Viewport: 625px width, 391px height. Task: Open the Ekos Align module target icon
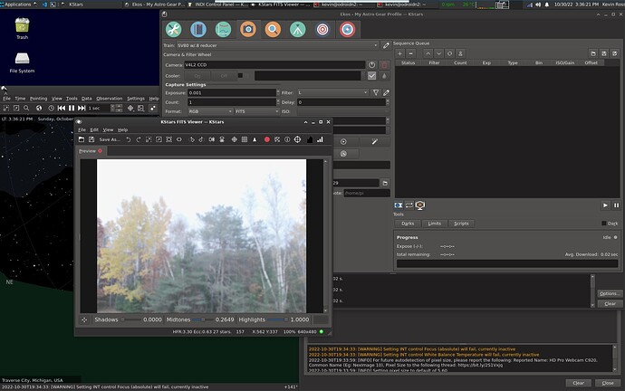pyautogui.click(x=322, y=30)
